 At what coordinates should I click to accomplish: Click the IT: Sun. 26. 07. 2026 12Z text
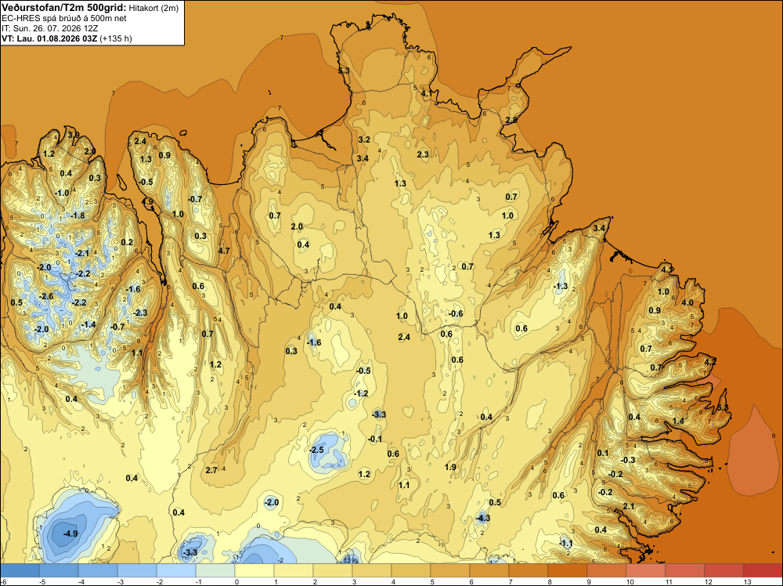click(x=49, y=28)
